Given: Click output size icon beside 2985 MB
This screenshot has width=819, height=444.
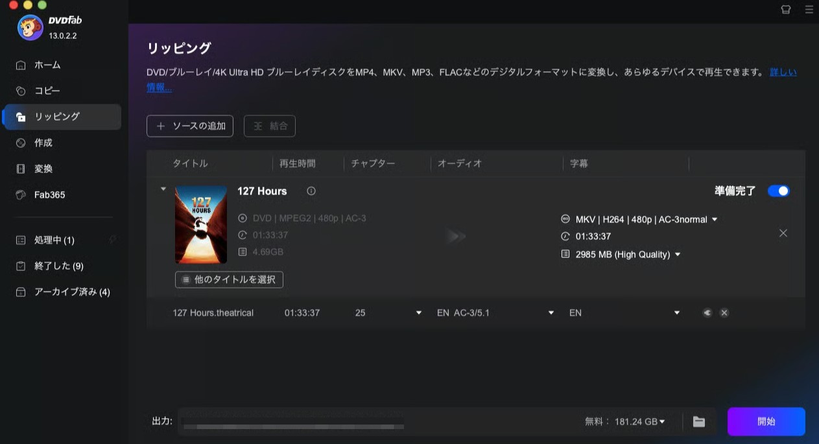Looking at the screenshot, I should 565,255.
